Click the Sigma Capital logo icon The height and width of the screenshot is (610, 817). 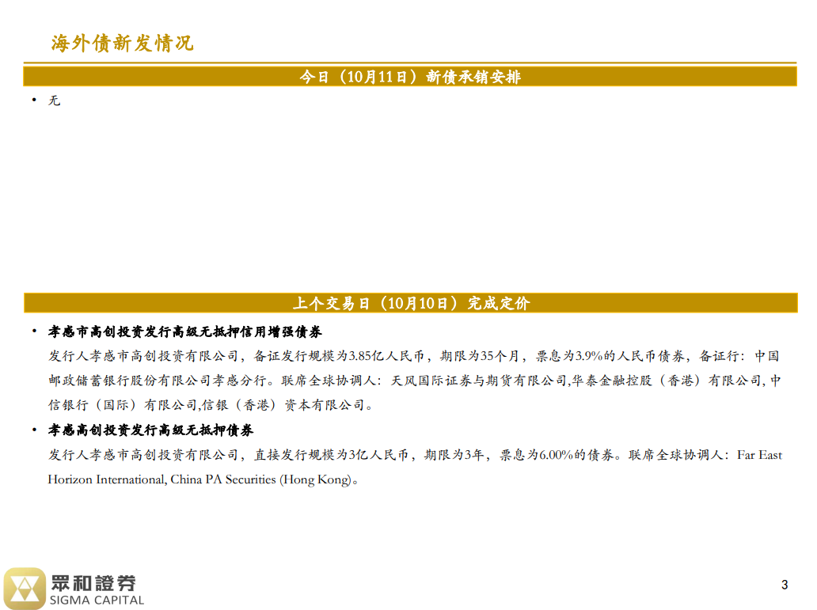(25, 589)
